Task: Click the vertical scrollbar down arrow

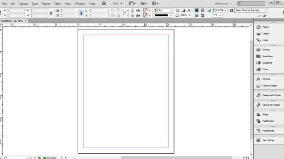Action: point(251,154)
